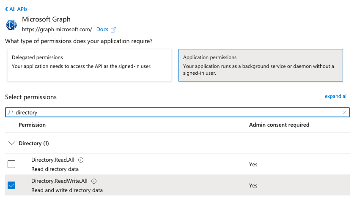Image resolution: width=357 pixels, height=198 pixels.
Task: Click 'Read directory data' description
Action: pos(55,169)
